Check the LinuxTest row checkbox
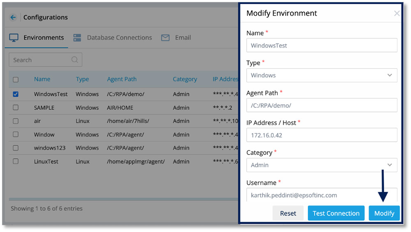 coord(16,161)
